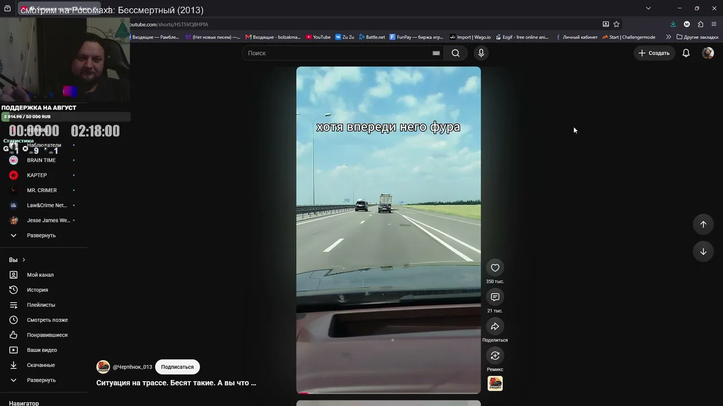The height and width of the screenshot is (406, 723).
Task: Subscribe with the Подписаться button
Action: (177, 367)
